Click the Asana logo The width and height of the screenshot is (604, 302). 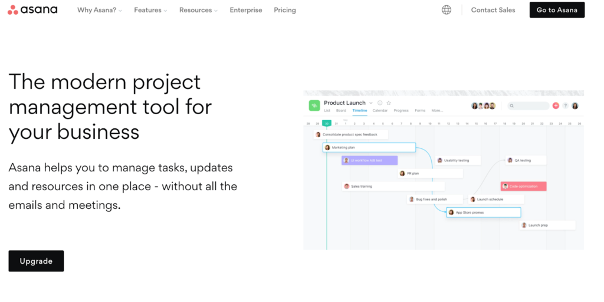[x=32, y=9]
